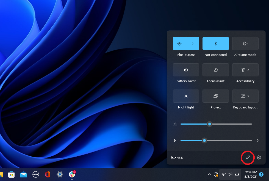Enable Battery saver mode
Image resolution: width=269 pixels, height=181 pixels.
point(186,70)
